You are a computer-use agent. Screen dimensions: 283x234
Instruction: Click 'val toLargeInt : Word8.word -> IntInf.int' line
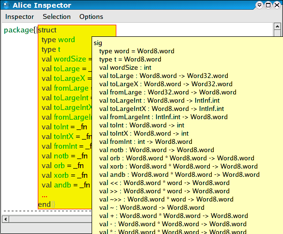(159, 100)
